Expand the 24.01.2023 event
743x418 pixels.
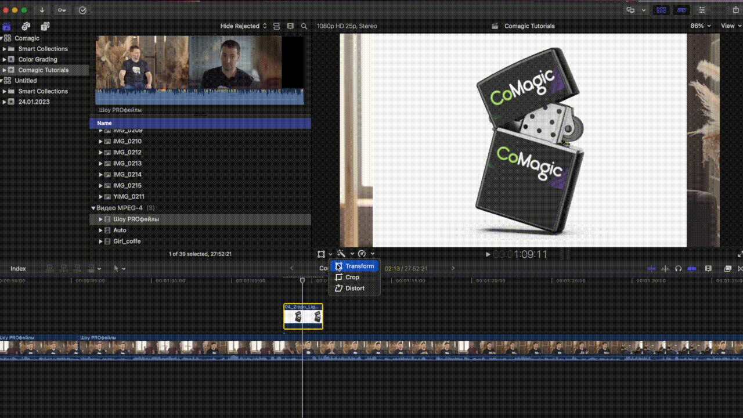pyautogui.click(x=5, y=102)
